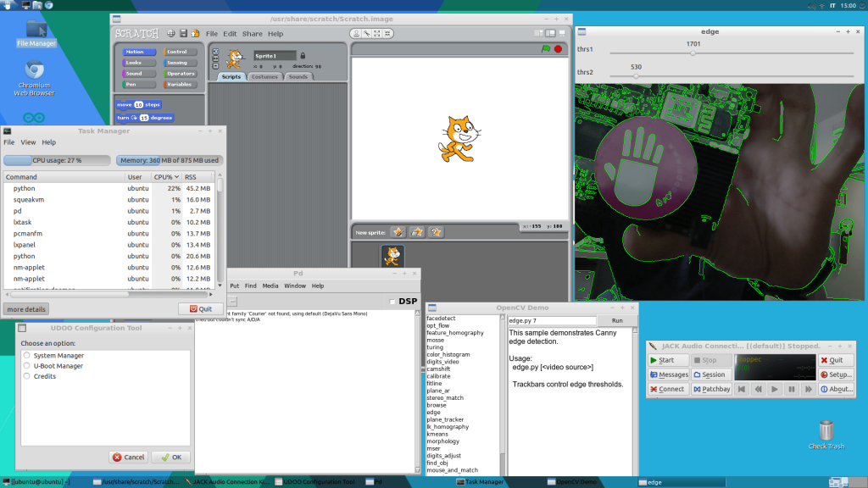
Task: Open JACK Patchbay window
Action: pyautogui.click(x=711, y=389)
